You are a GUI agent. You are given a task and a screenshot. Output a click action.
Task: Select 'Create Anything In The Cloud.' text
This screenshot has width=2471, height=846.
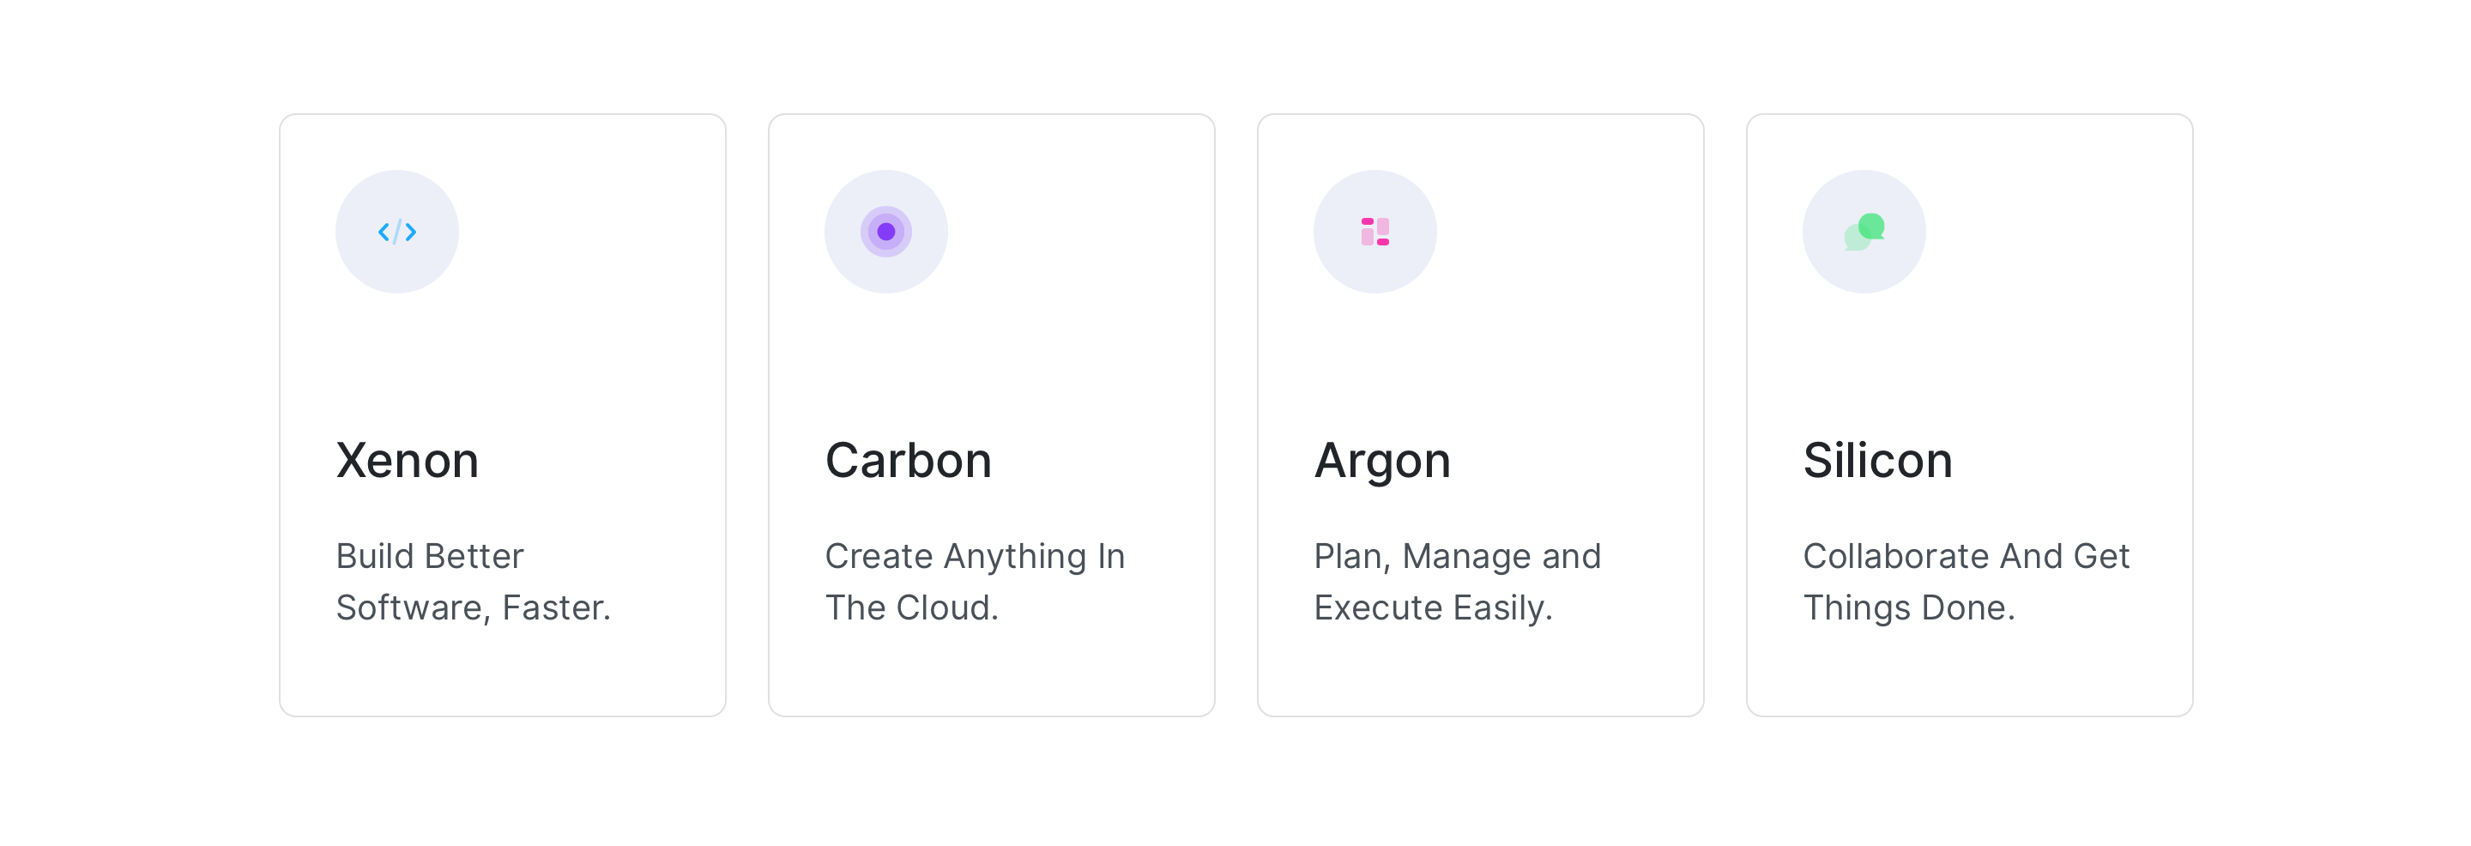tap(975, 583)
